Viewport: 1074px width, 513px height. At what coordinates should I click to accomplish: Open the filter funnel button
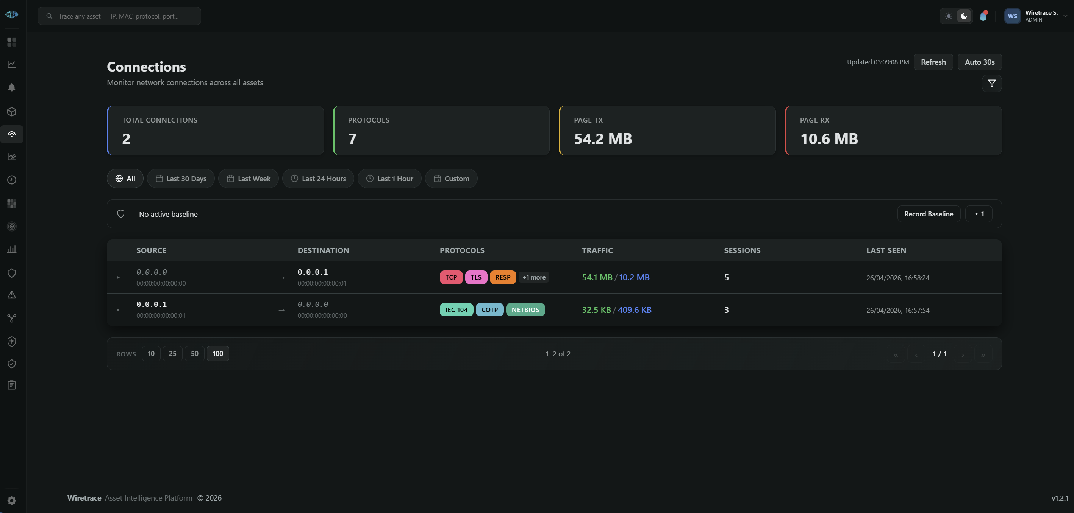coord(991,83)
